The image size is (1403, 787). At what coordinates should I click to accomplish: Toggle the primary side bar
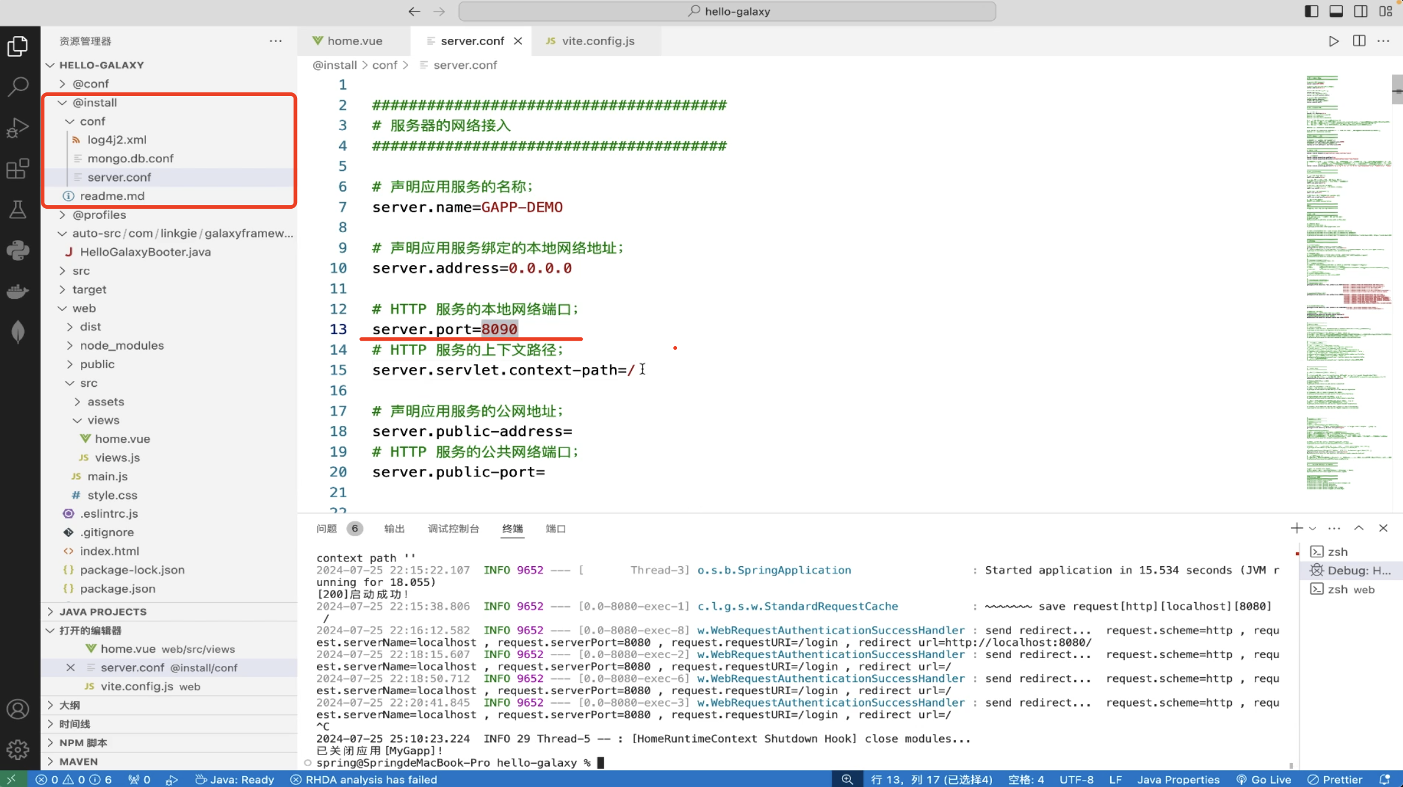pyautogui.click(x=1311, y=11)
